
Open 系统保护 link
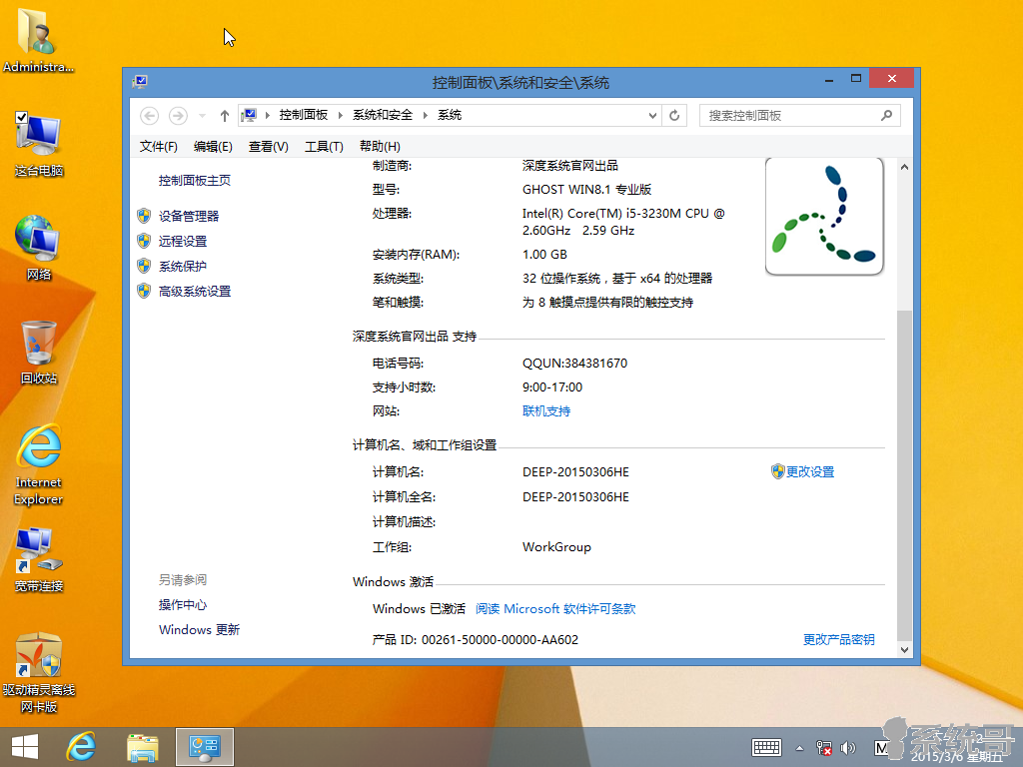[183, 266]
